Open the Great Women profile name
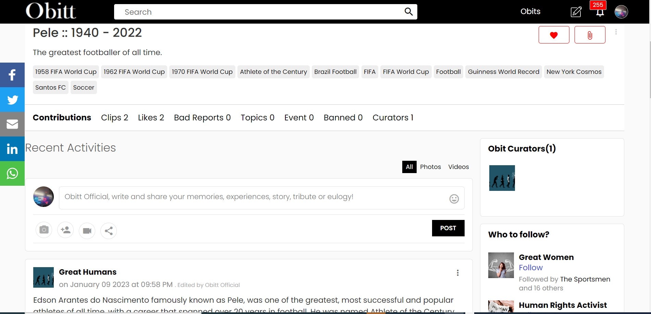The image size is (651, 314). (546, 257)
